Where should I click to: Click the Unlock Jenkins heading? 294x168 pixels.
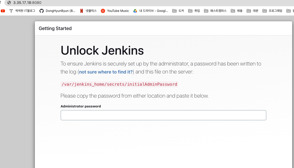(102, 50)
